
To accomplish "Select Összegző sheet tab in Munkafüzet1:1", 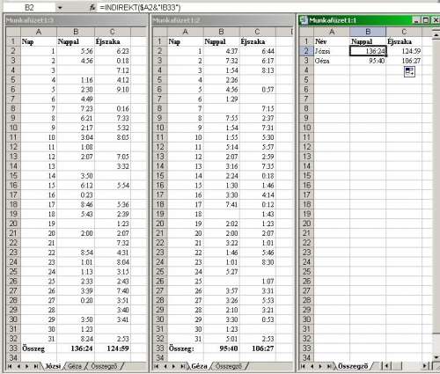I will (353, 366).
